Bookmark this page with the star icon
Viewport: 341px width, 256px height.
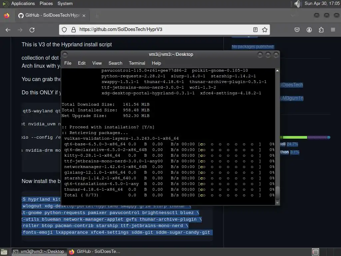pyautogui.click(x=265, y=30)
